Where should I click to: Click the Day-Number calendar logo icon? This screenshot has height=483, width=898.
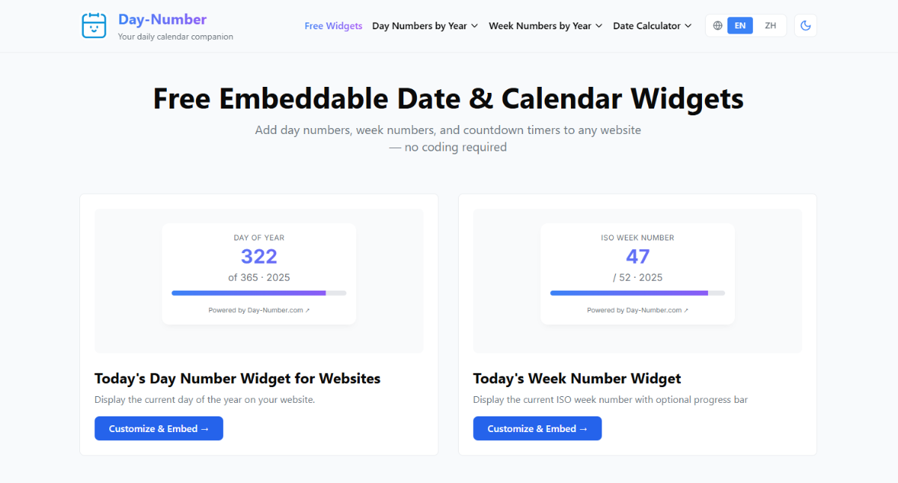(94, 25)
